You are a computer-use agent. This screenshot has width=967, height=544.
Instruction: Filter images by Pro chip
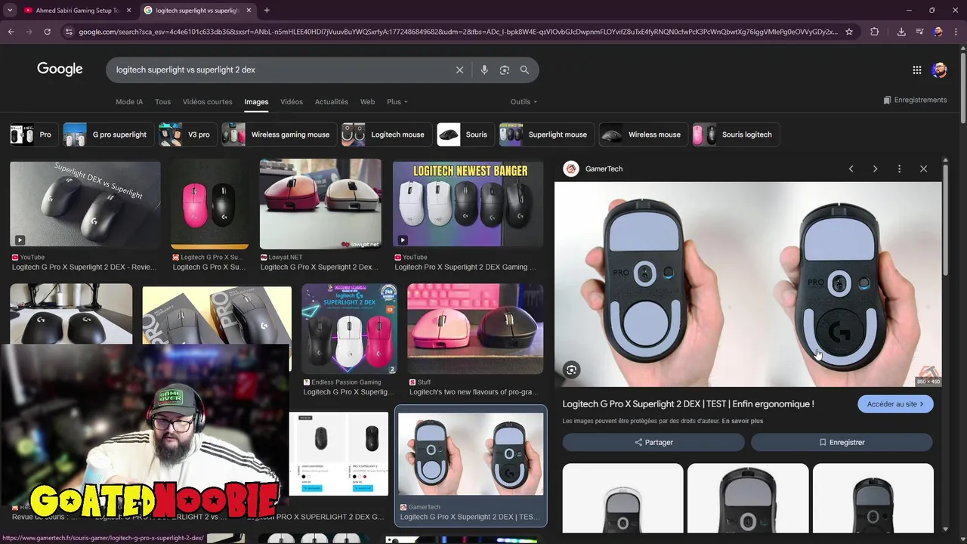(33, 134)
